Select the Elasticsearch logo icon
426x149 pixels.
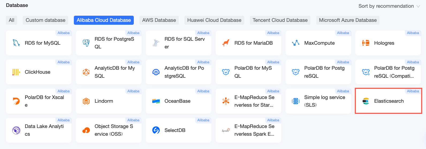366,101
